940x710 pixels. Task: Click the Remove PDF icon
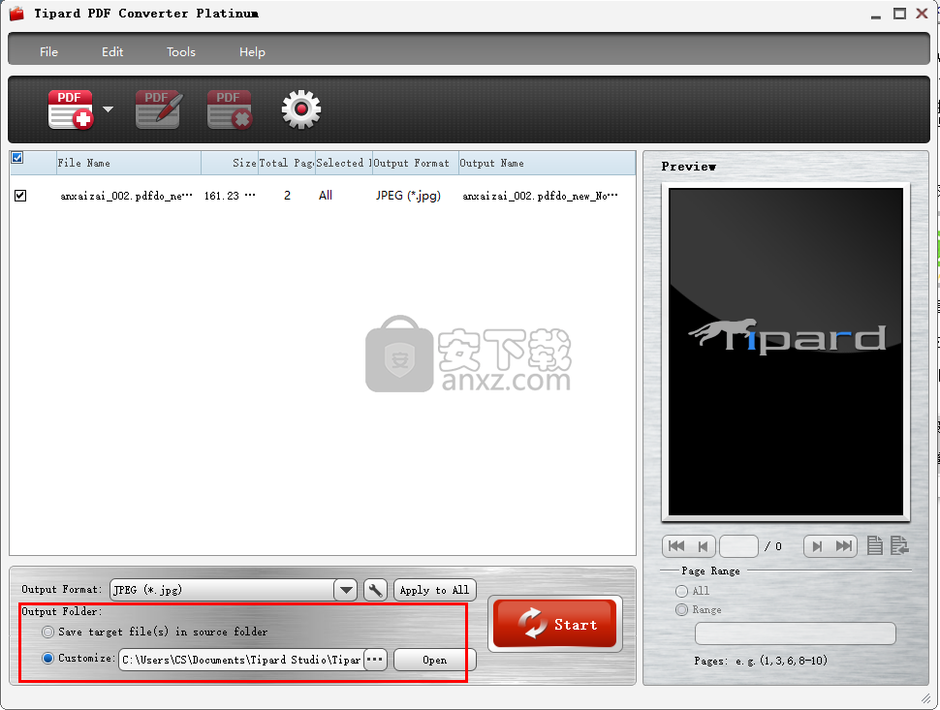(x=230, y=109)
